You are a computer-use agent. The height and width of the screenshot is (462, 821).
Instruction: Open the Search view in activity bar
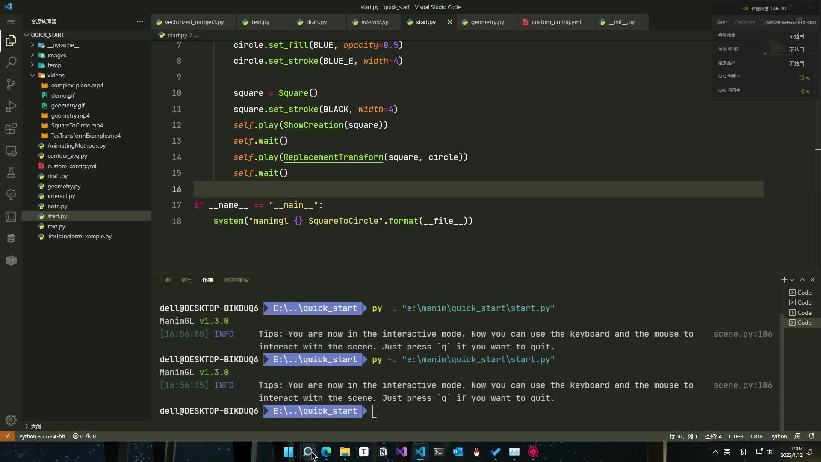[11, 62]
